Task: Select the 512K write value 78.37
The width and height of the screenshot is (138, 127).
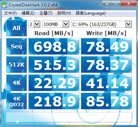Action: [106, 65]
